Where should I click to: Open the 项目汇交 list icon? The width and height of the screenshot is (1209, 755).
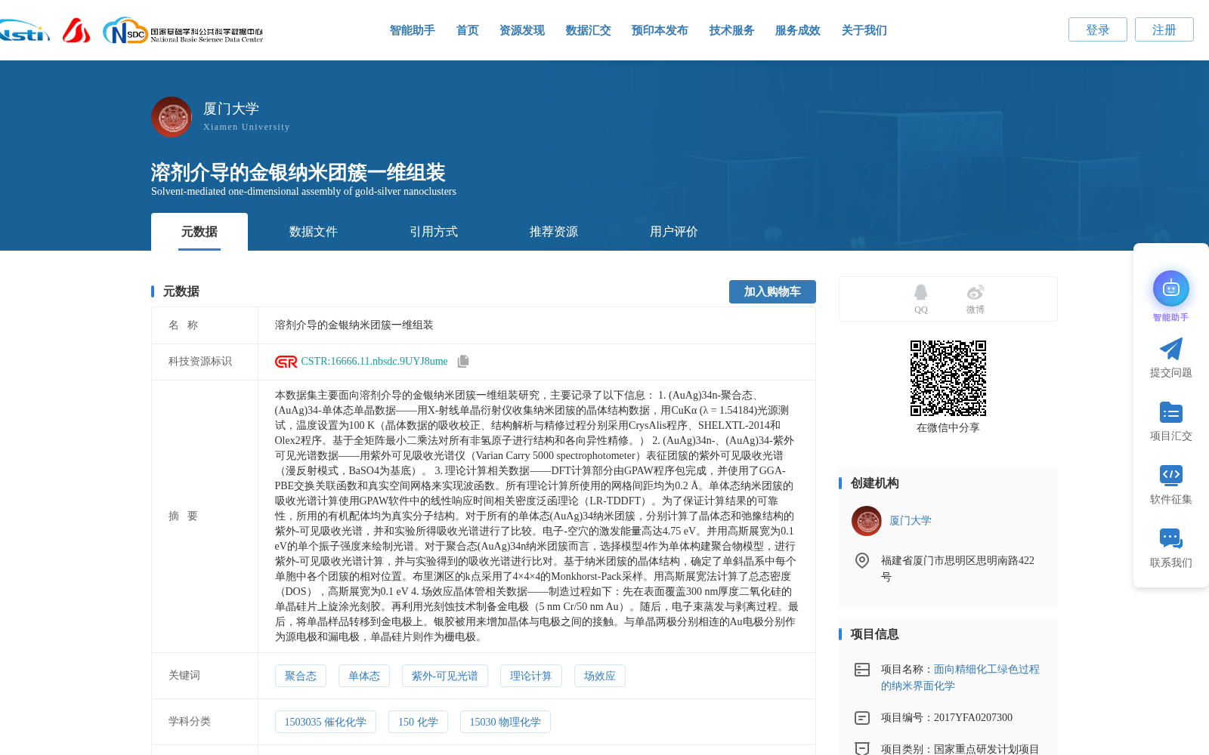click(x=1171, y=412)
